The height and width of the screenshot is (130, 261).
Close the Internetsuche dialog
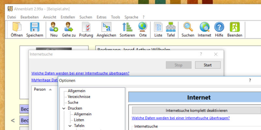tap(216, 54)
